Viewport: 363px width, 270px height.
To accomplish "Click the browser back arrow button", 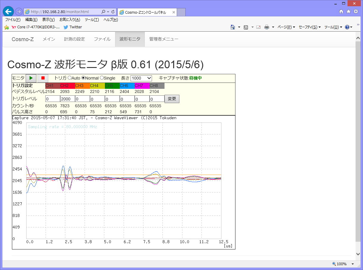I will click(x=8, y=12).
